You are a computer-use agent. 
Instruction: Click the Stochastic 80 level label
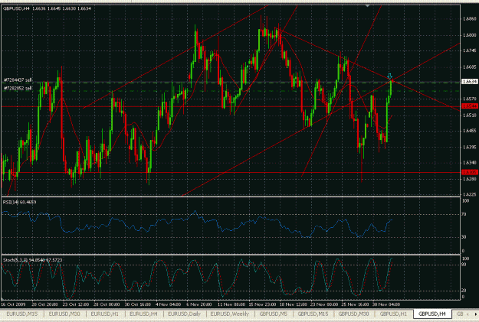[x=464, y=265]
